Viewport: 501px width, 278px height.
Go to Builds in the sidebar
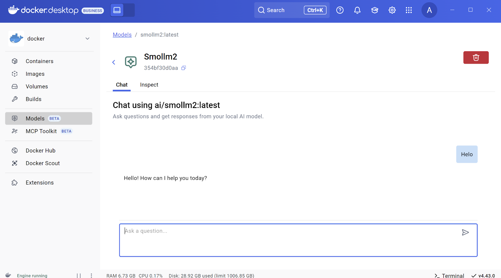49,99
